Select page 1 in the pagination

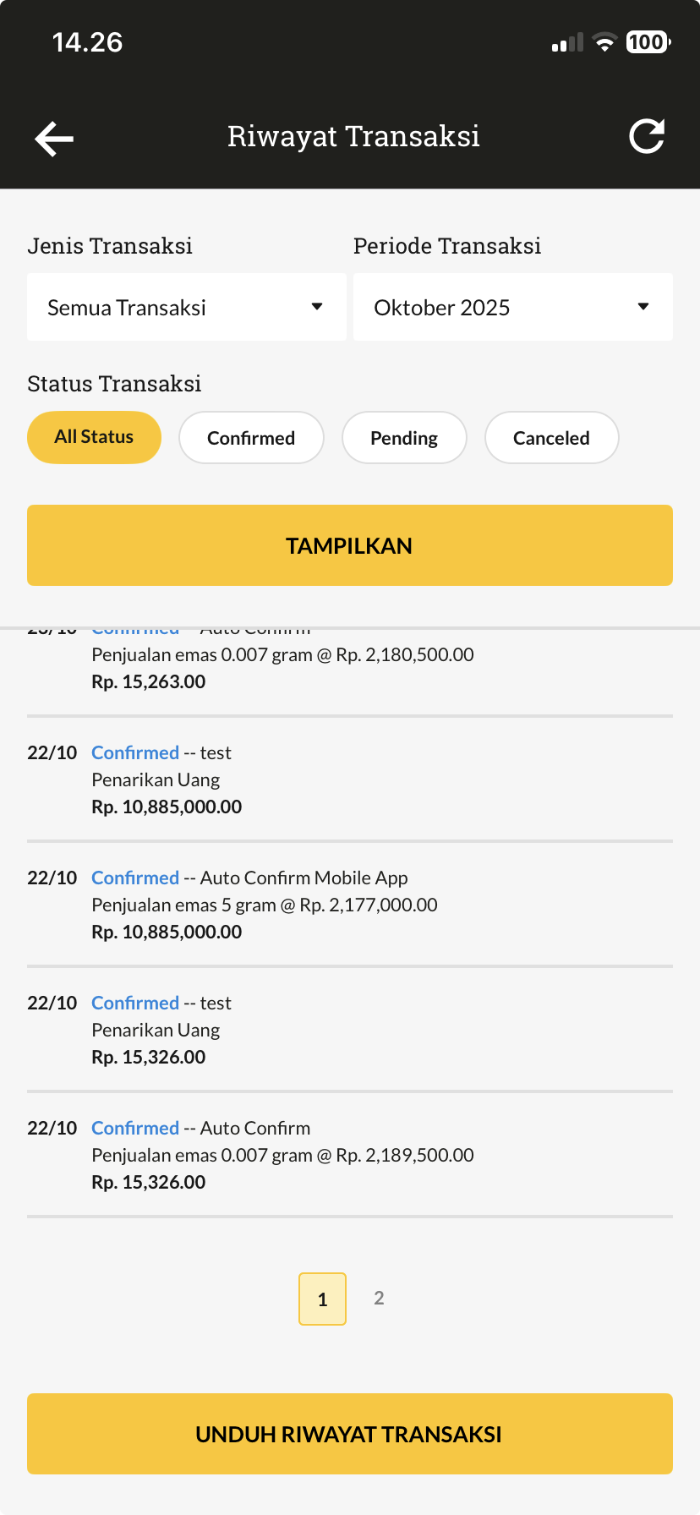(x=322, y=1299)
